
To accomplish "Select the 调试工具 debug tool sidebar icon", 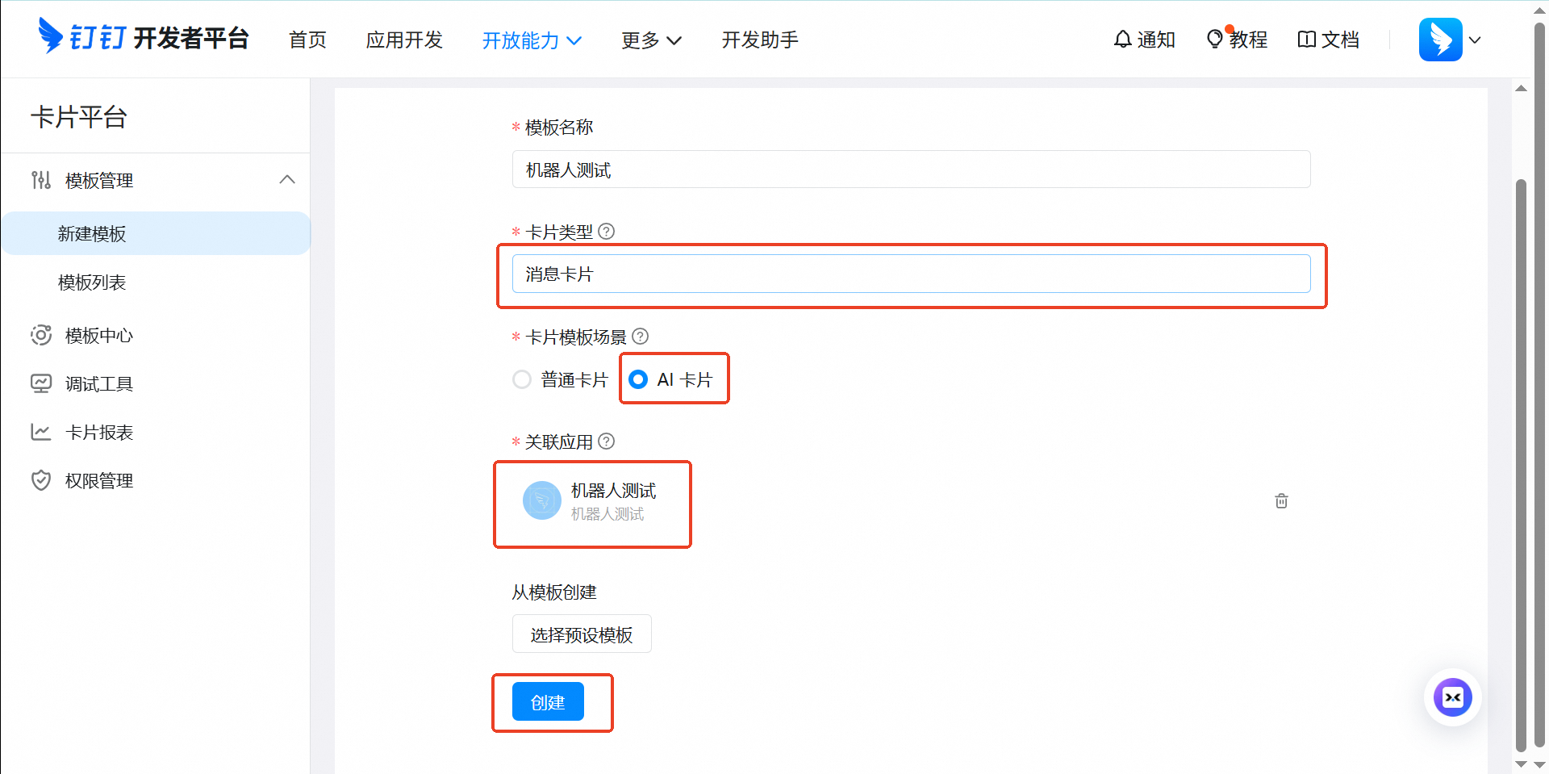I will pyautogui.click(x=41, y=383).
